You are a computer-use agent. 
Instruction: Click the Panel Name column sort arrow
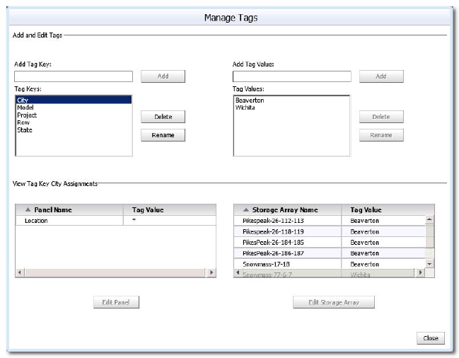pyautogui.click(x=28, y=210)
